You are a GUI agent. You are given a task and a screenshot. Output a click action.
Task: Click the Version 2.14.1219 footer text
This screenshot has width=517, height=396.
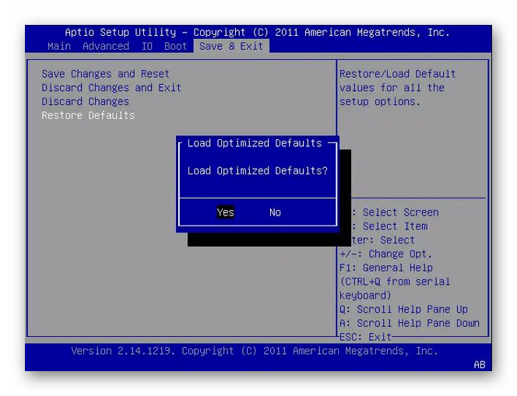255,351
